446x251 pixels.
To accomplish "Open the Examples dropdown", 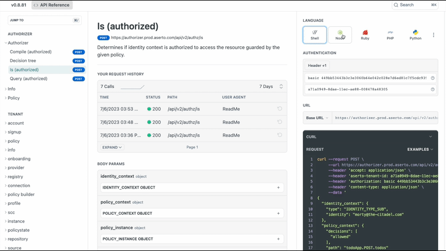I will pyautogui.click(x=420, y=149).
